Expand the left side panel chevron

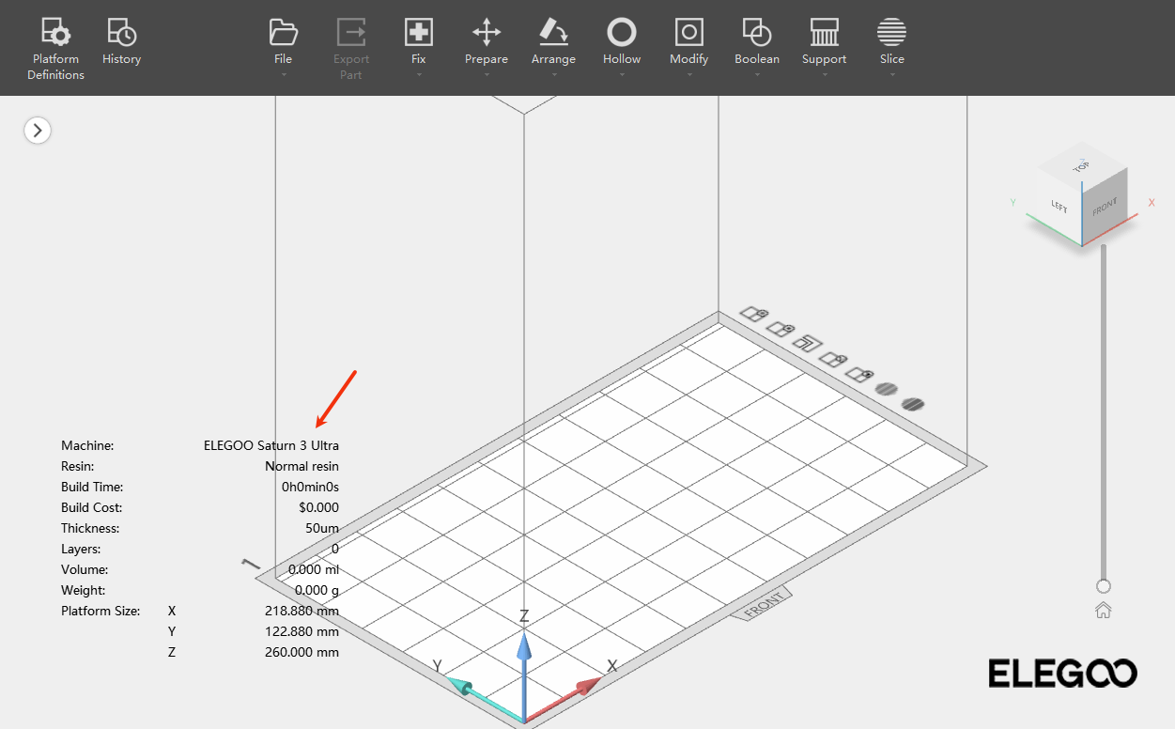[38, 131]
